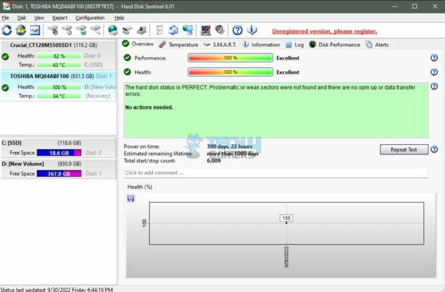
Task: Click the 'Unregistered version, please register' link
Action: 324,31
